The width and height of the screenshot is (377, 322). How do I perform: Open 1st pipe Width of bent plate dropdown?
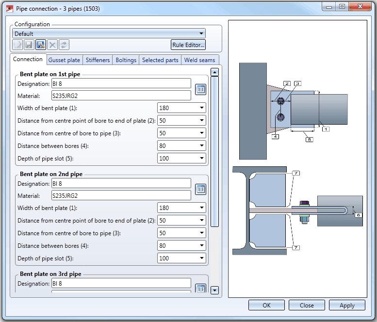(x=201, y=108)
